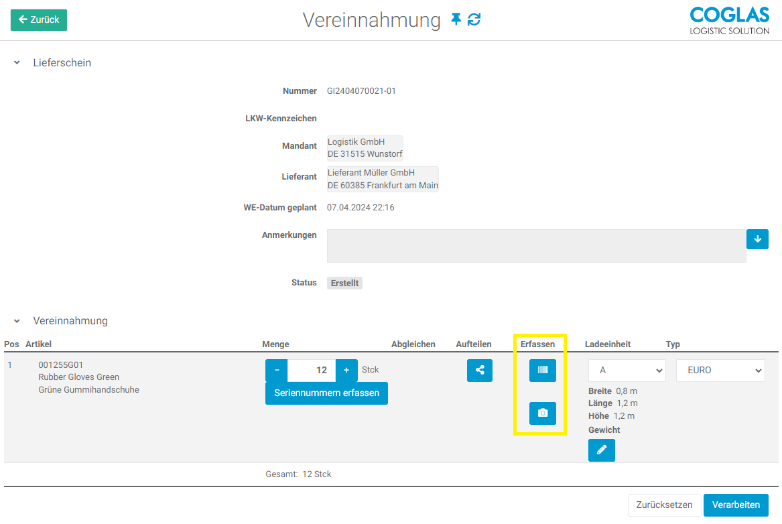The image size is (782, 524).
Task: Open the Ladeeinheit dropdown
Action: coord(627,370)
